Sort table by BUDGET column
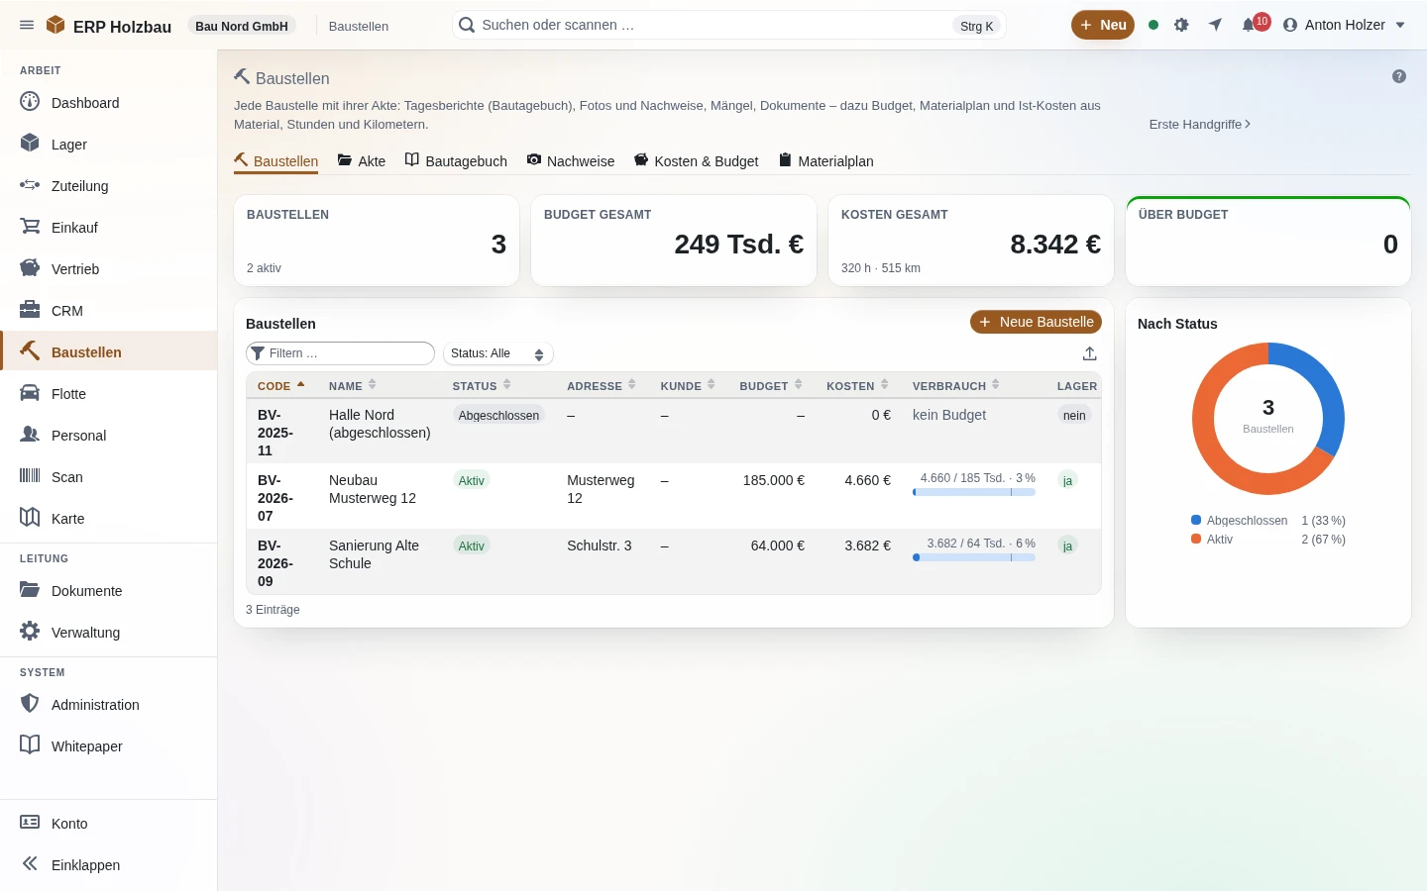Viewport: 1427px width, 891px height. coord(771,386)
